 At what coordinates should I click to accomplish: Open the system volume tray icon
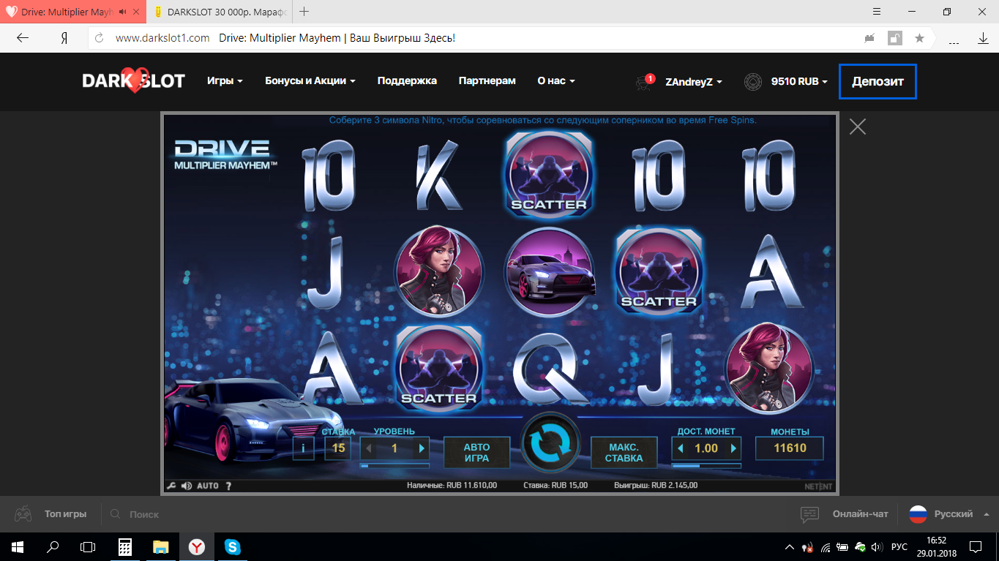(877, 547)
